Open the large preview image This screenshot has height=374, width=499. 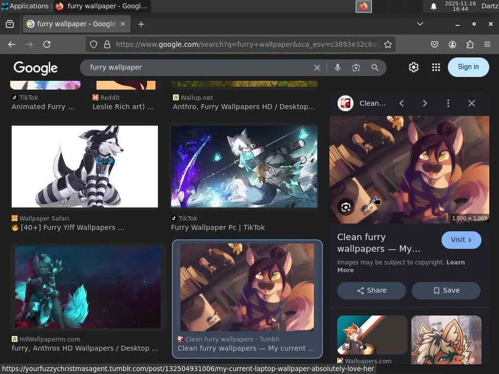point(409,169)
